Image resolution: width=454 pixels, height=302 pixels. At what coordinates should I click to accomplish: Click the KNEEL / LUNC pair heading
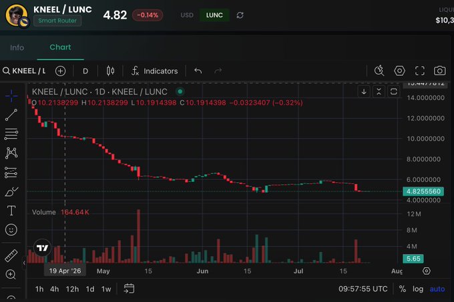pos(63,9)
